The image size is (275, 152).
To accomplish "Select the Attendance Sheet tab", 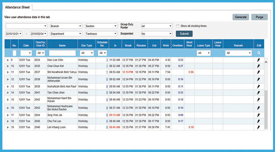I will point(17,7).
